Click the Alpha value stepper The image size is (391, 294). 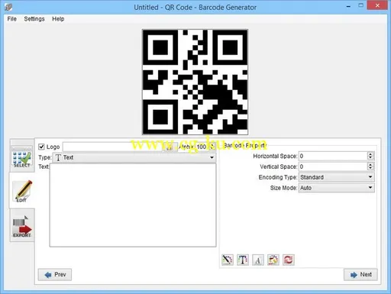(212, 147)
